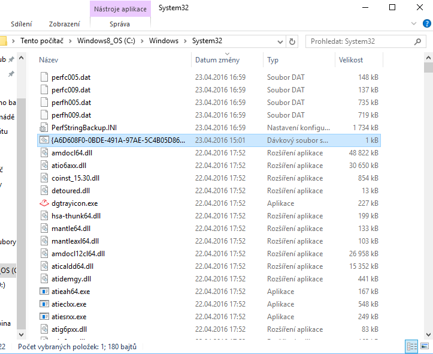This screenshot has width=433, height=354.
Task: Click the hsa-thunk64.dll file icon
Action: pos(44,216)
